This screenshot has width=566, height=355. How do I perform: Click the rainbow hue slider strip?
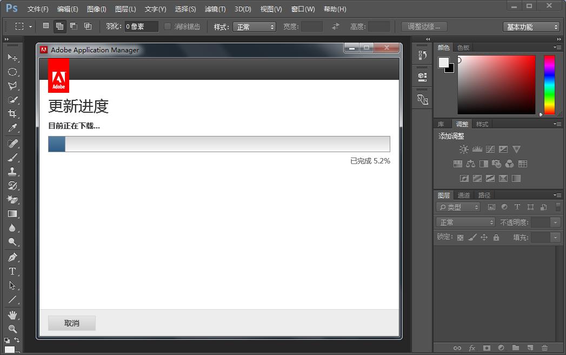549,85
